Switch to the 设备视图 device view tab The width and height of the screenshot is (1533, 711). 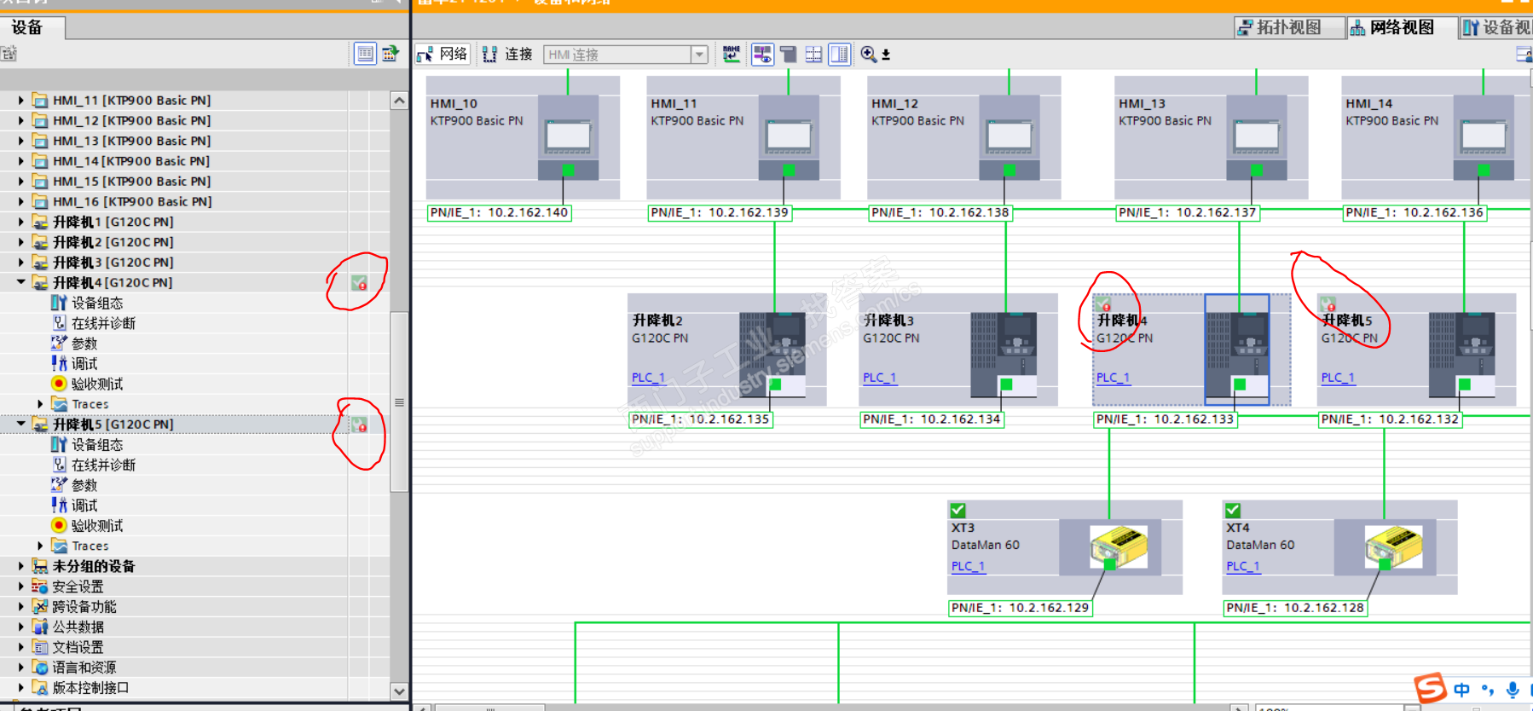pos(1496,27)
